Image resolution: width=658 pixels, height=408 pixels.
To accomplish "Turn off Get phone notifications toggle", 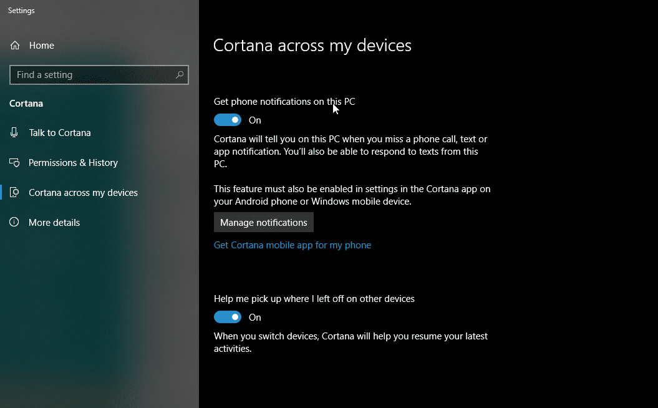I will pyautogui.click(x=228, y=120).
